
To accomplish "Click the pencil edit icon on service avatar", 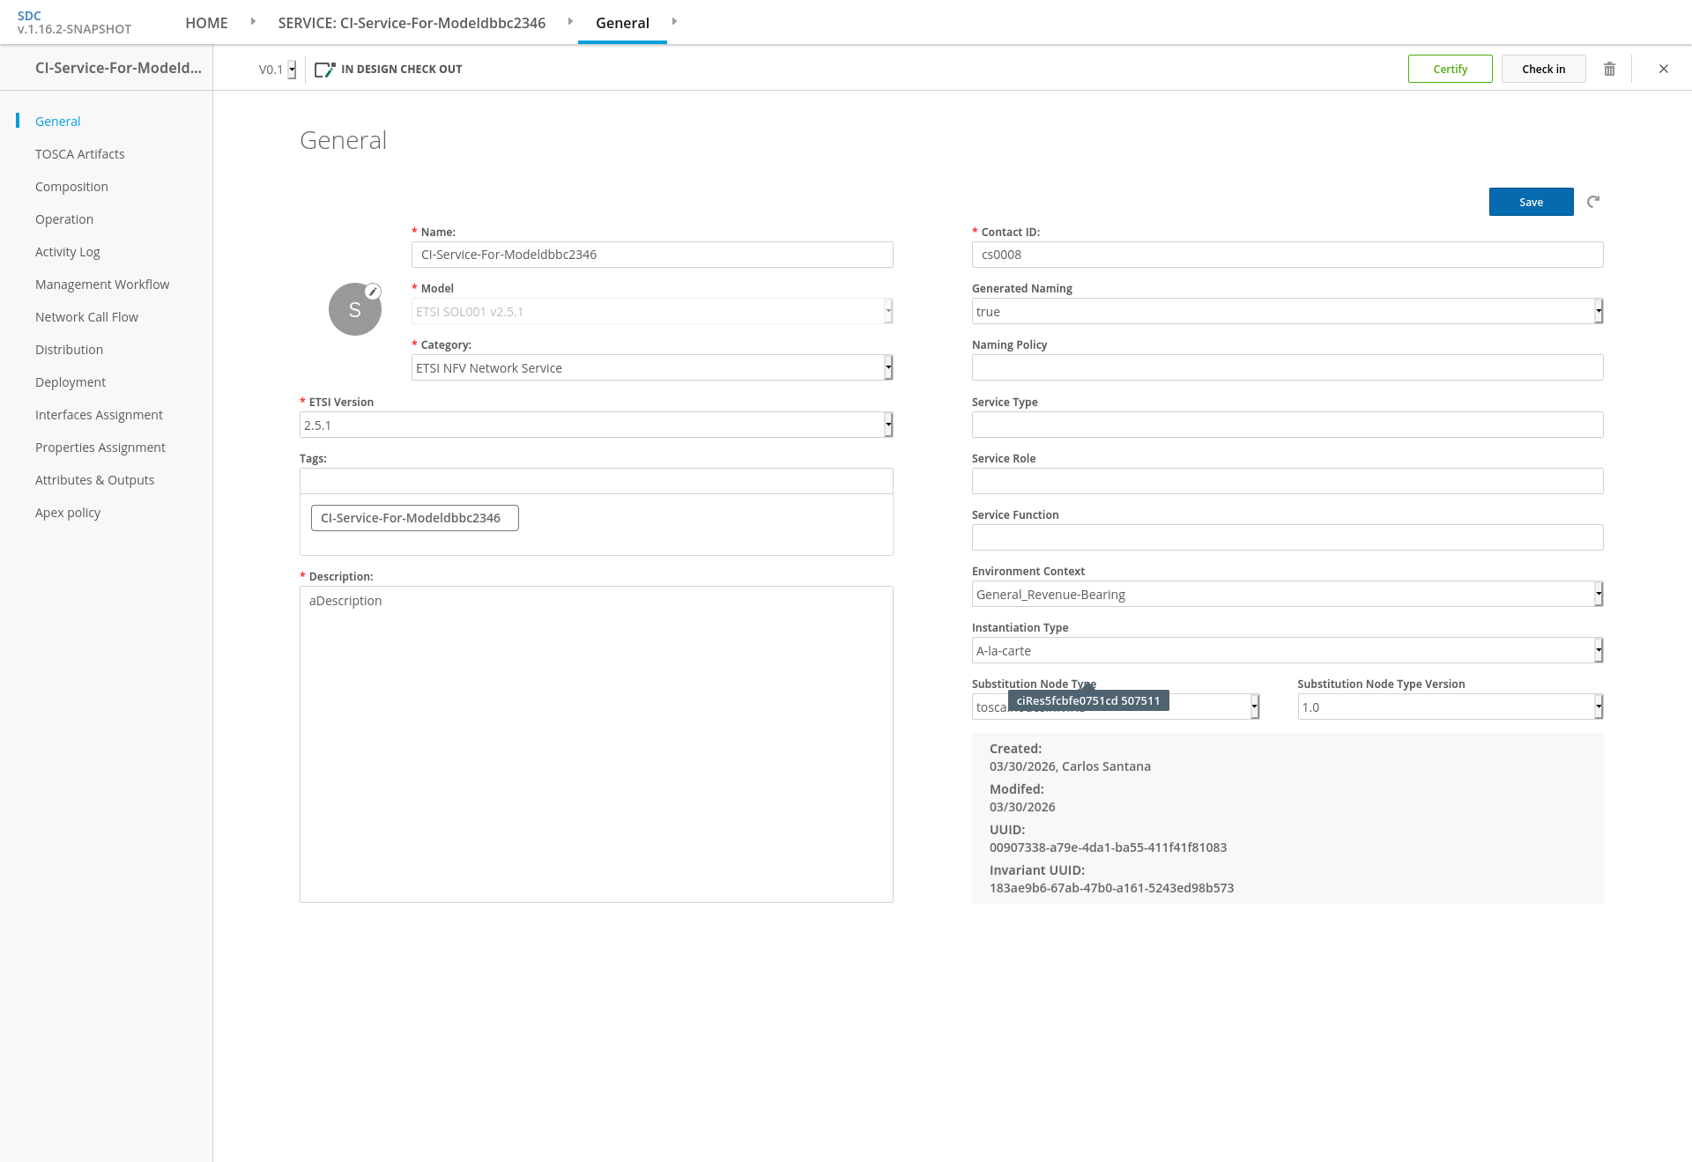I will point(373,292).
